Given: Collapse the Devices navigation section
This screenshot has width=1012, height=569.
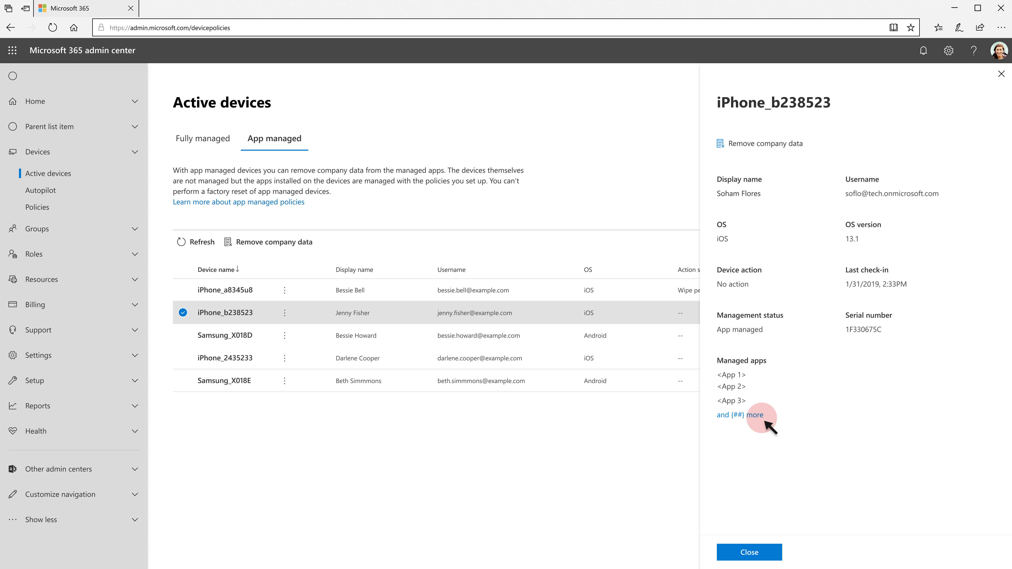Looking at the screenshot, I should 135,151.
